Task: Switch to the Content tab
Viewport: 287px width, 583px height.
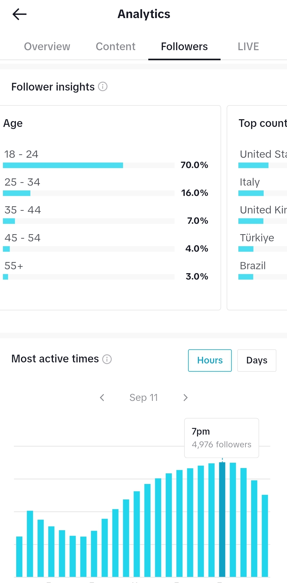Action: click(116, 46)
